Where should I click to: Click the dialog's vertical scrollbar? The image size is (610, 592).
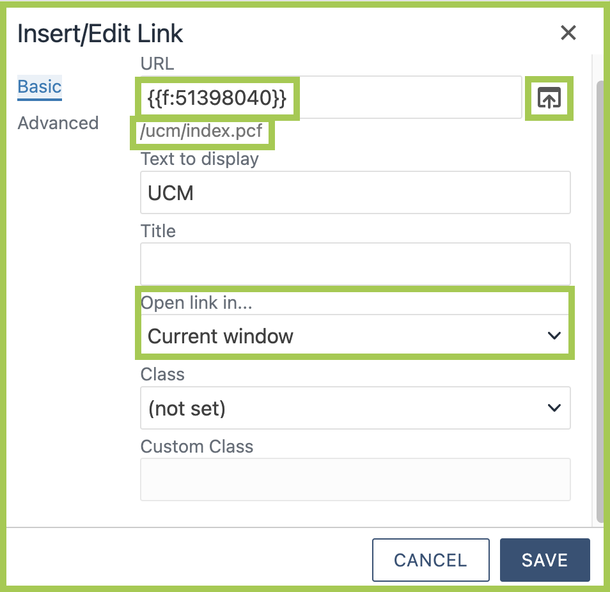pos(599,300)
